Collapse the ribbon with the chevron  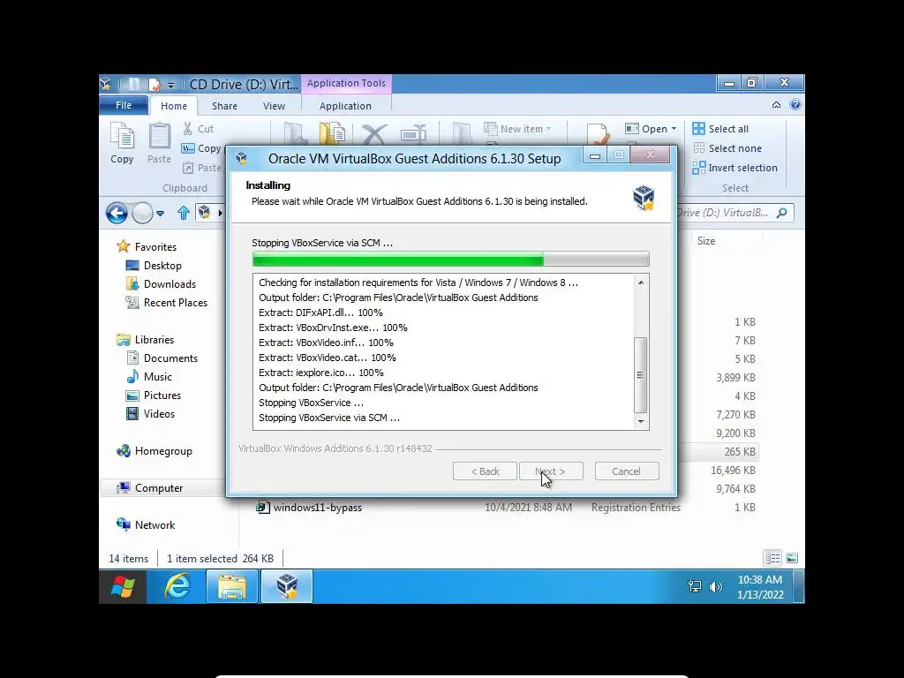pyautogui.click(x=776, y=104)
